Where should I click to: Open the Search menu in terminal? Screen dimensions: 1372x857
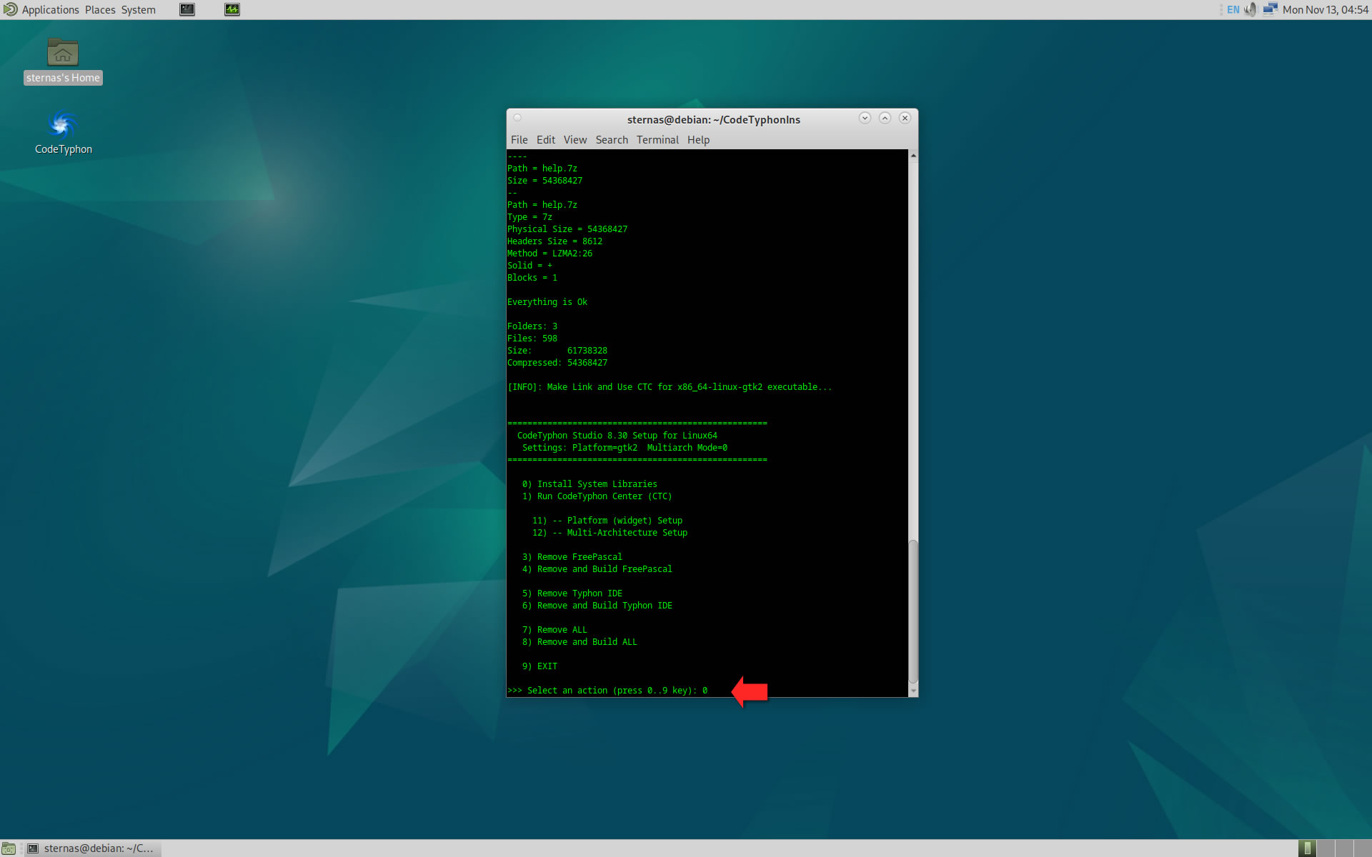coord(612,140)
